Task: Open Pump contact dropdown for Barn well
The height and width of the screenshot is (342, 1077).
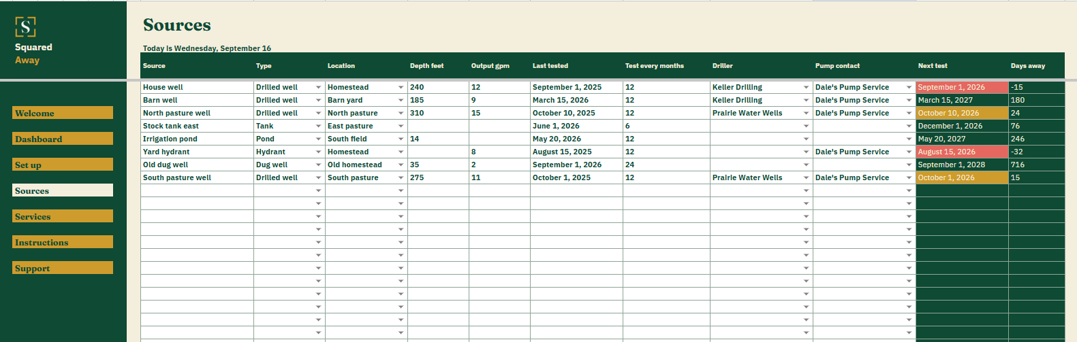Action: pyautogui.click(x=909, y=101)
